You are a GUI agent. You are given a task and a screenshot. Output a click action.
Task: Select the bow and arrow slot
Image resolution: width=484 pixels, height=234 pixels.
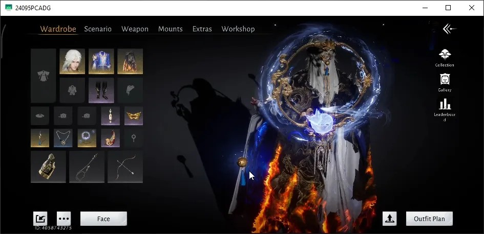[125, 167]
